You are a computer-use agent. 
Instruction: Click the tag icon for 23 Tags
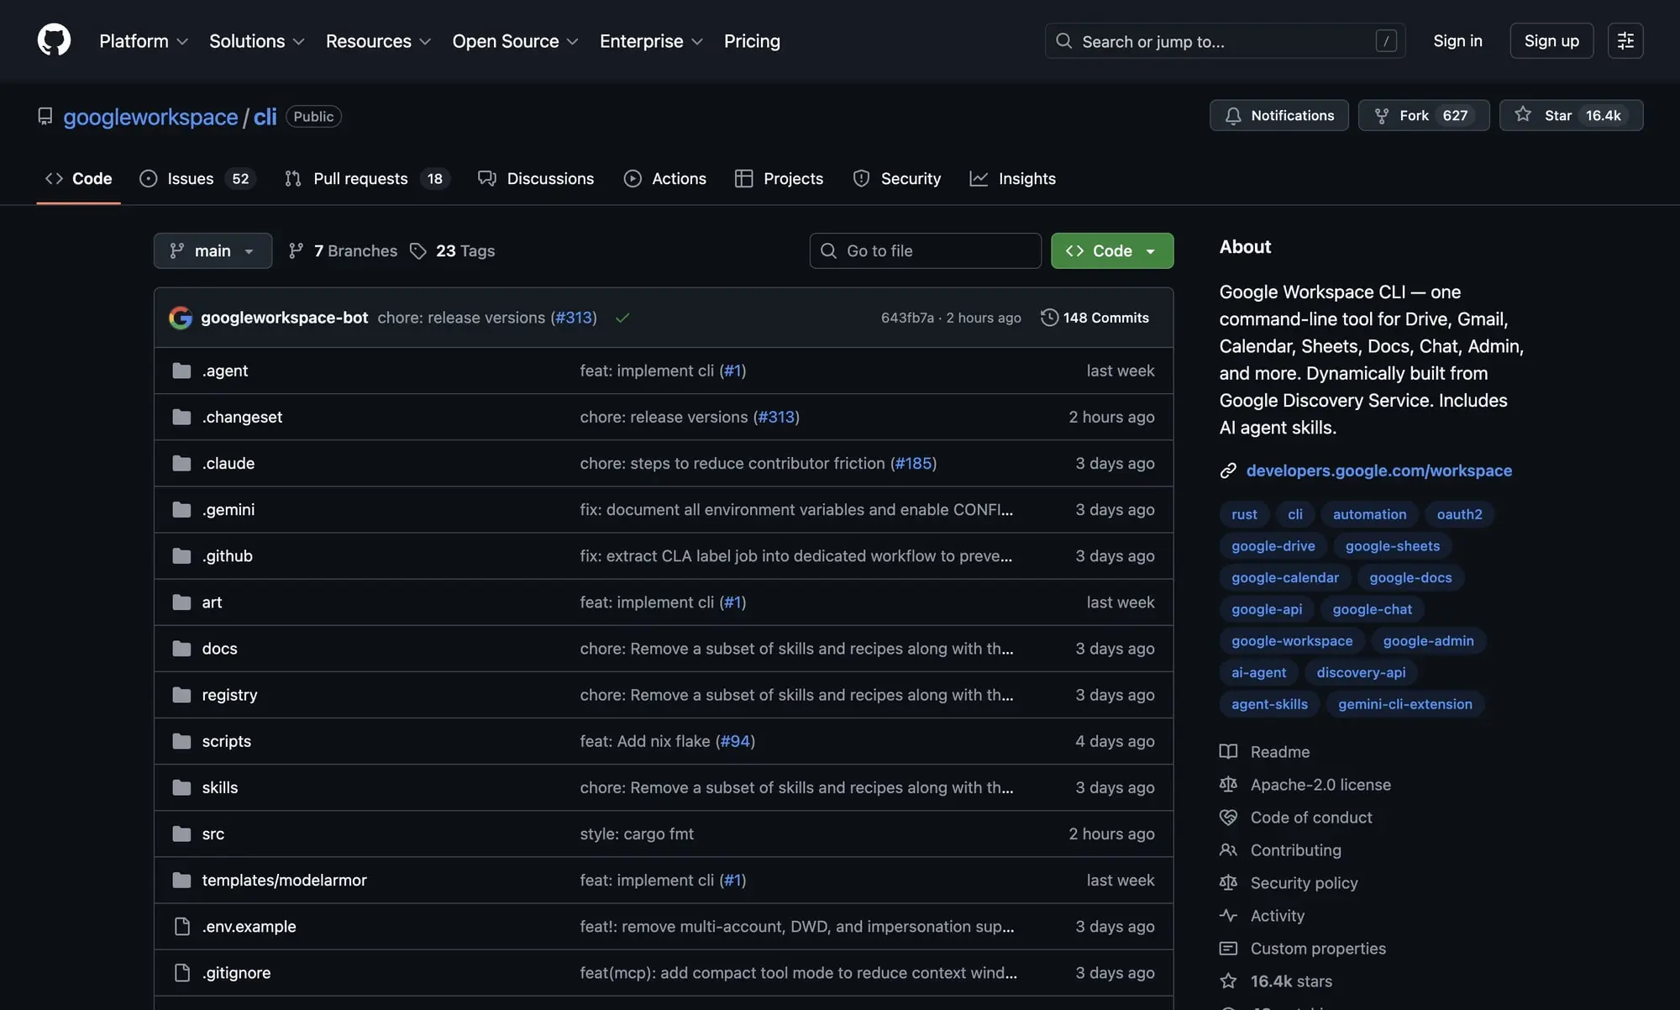pos(418,251)
